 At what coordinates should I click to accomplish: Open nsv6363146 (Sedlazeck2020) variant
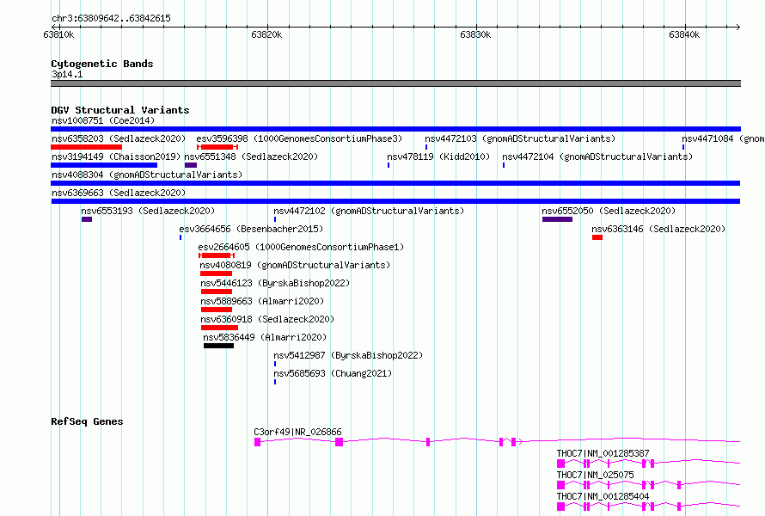658,229
